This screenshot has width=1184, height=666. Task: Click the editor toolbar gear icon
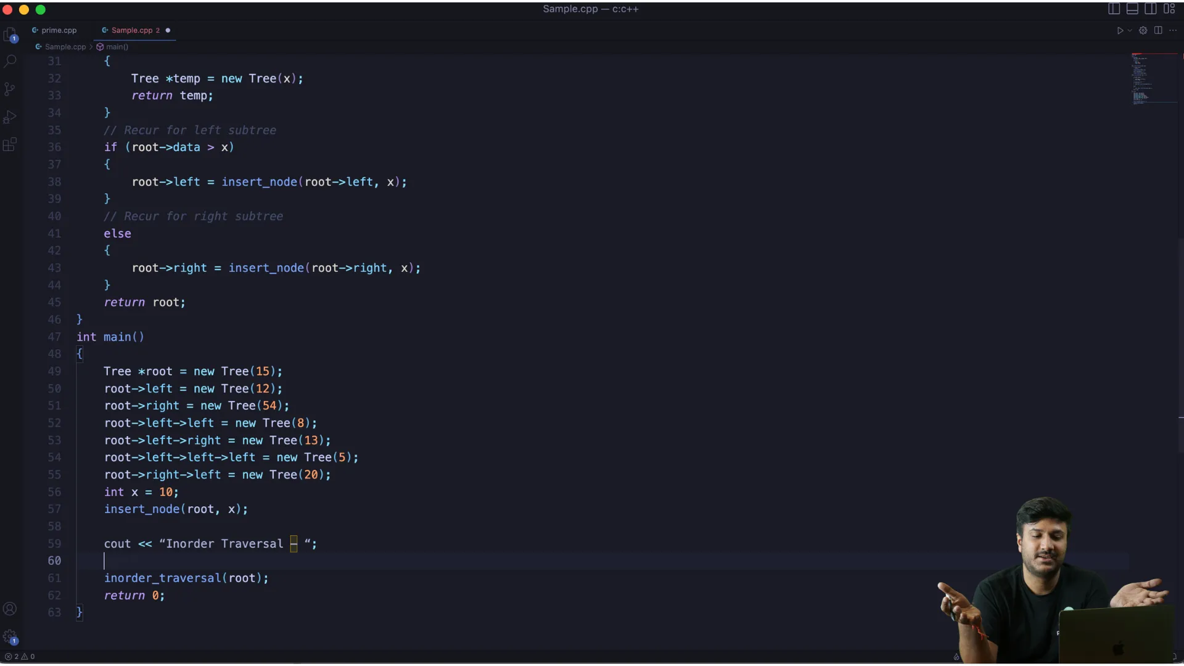click(x=1143, y=30)
